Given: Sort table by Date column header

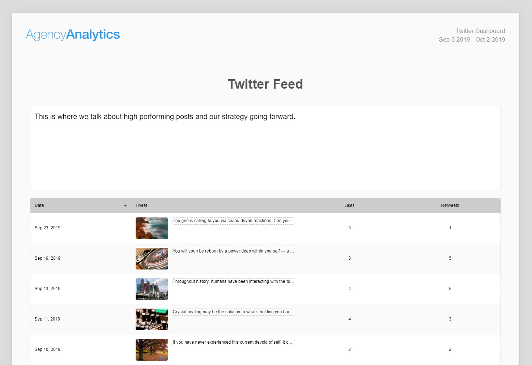Looking at the screenshot, I should coord(39,205).
